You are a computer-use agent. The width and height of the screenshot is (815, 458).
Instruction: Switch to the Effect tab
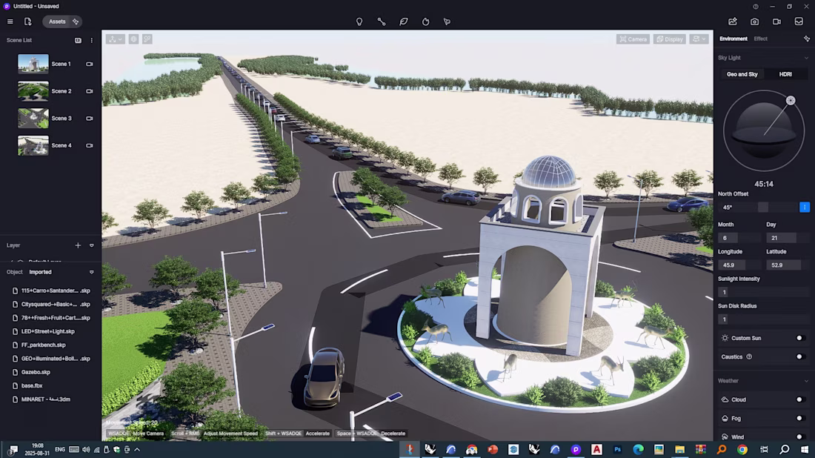[760, 39]
